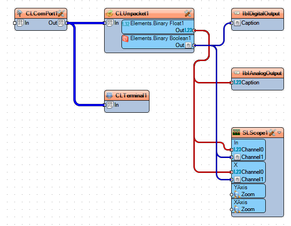
Task: Click the XAxis Zoom magnifier icon
Action: click(x=237, y=209)
